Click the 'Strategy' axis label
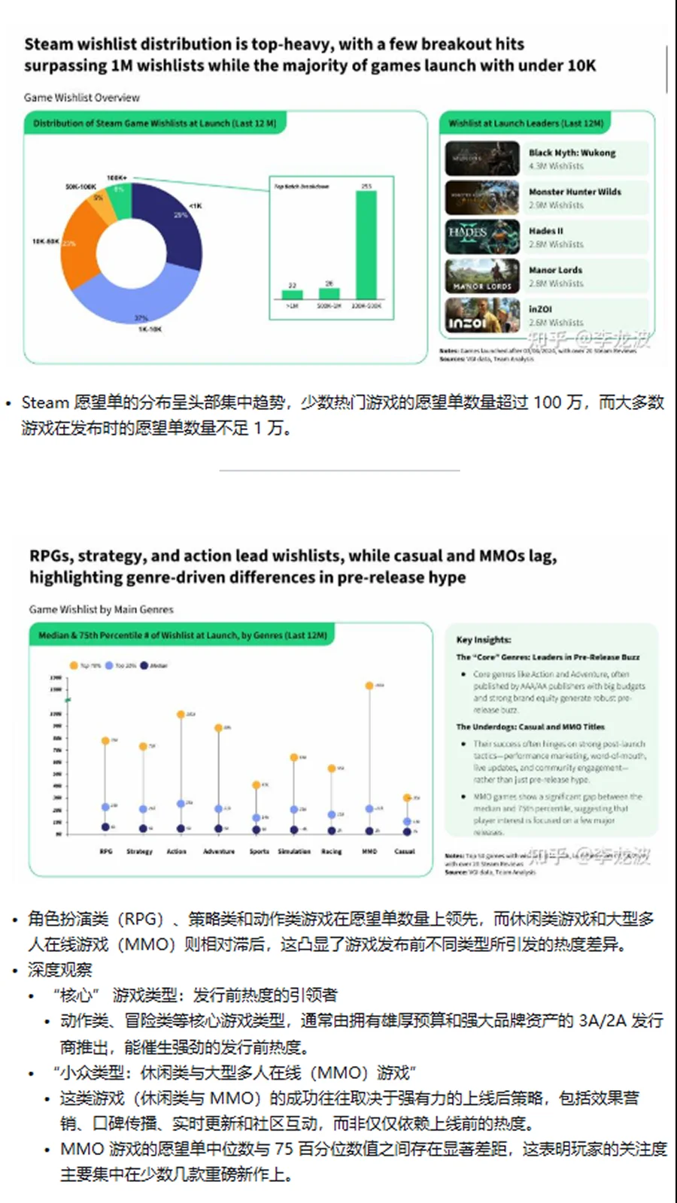This screenshot has height=1203, width=677. click(140, 852)
